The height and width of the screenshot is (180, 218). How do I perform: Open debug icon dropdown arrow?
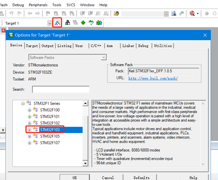(198, 14)
